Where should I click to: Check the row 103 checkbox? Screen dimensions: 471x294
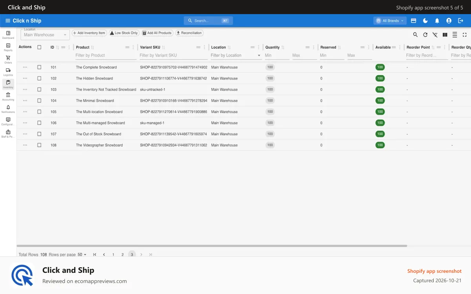pos(39,89)
